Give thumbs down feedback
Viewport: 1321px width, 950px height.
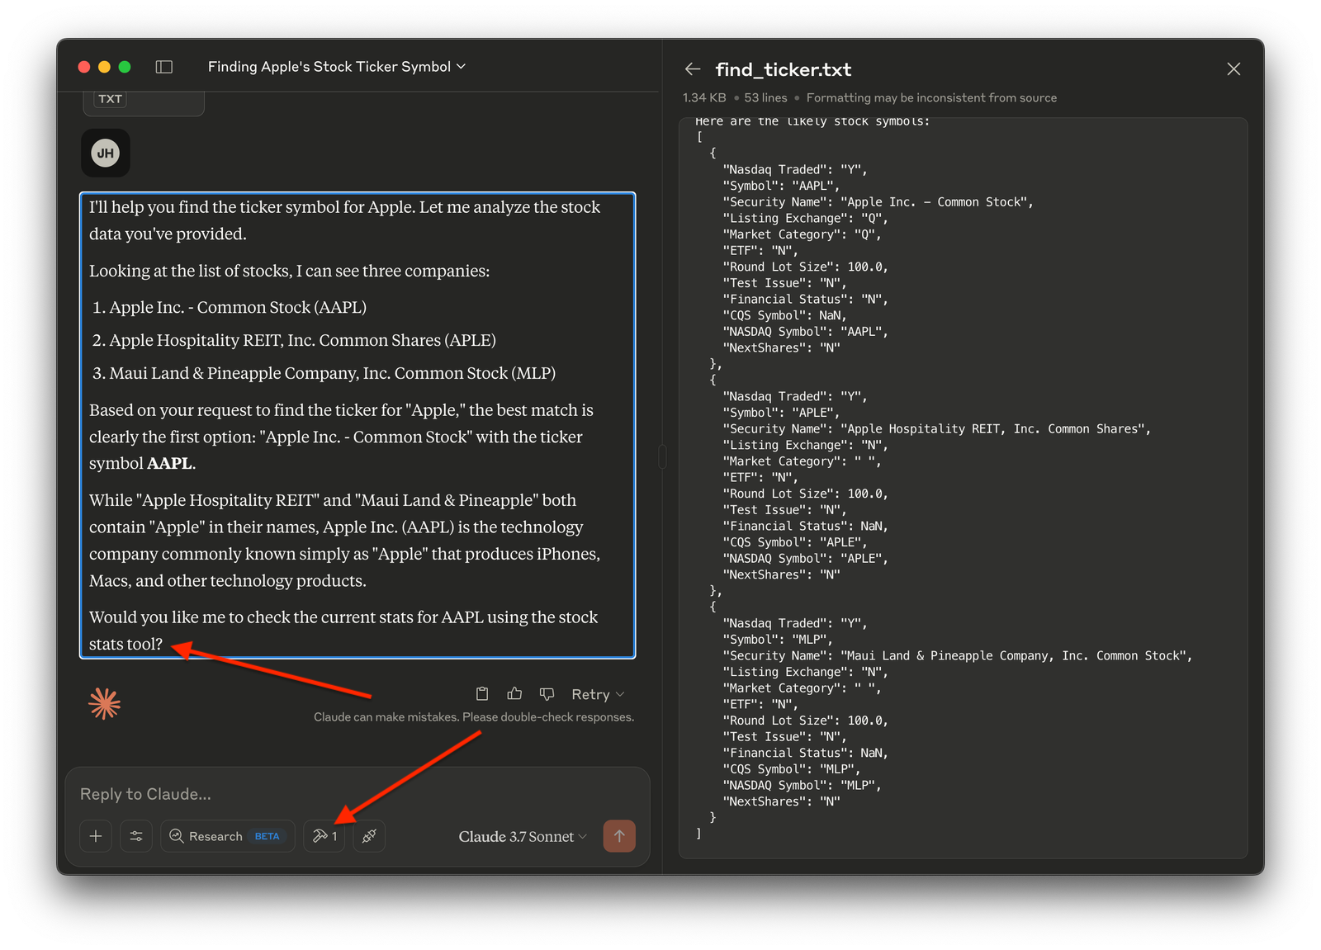click(547, 694)
